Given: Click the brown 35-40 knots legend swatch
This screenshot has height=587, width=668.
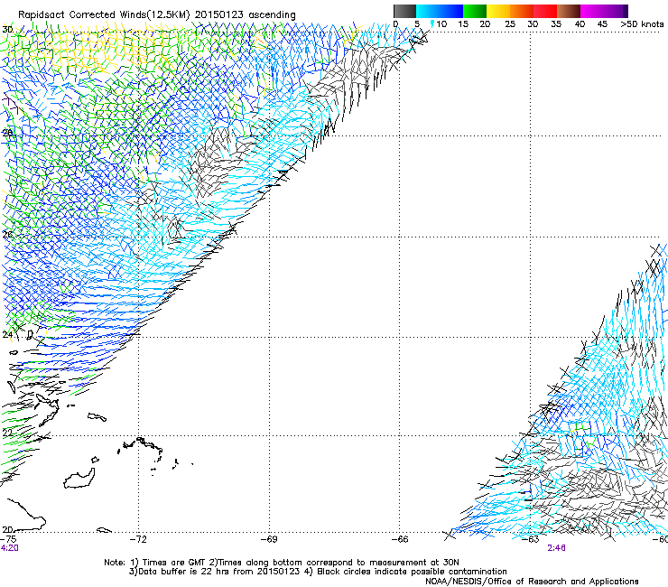Looking at the screenshot, I should tap(569, 11).
